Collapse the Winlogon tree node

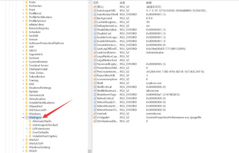coord(23,118)
